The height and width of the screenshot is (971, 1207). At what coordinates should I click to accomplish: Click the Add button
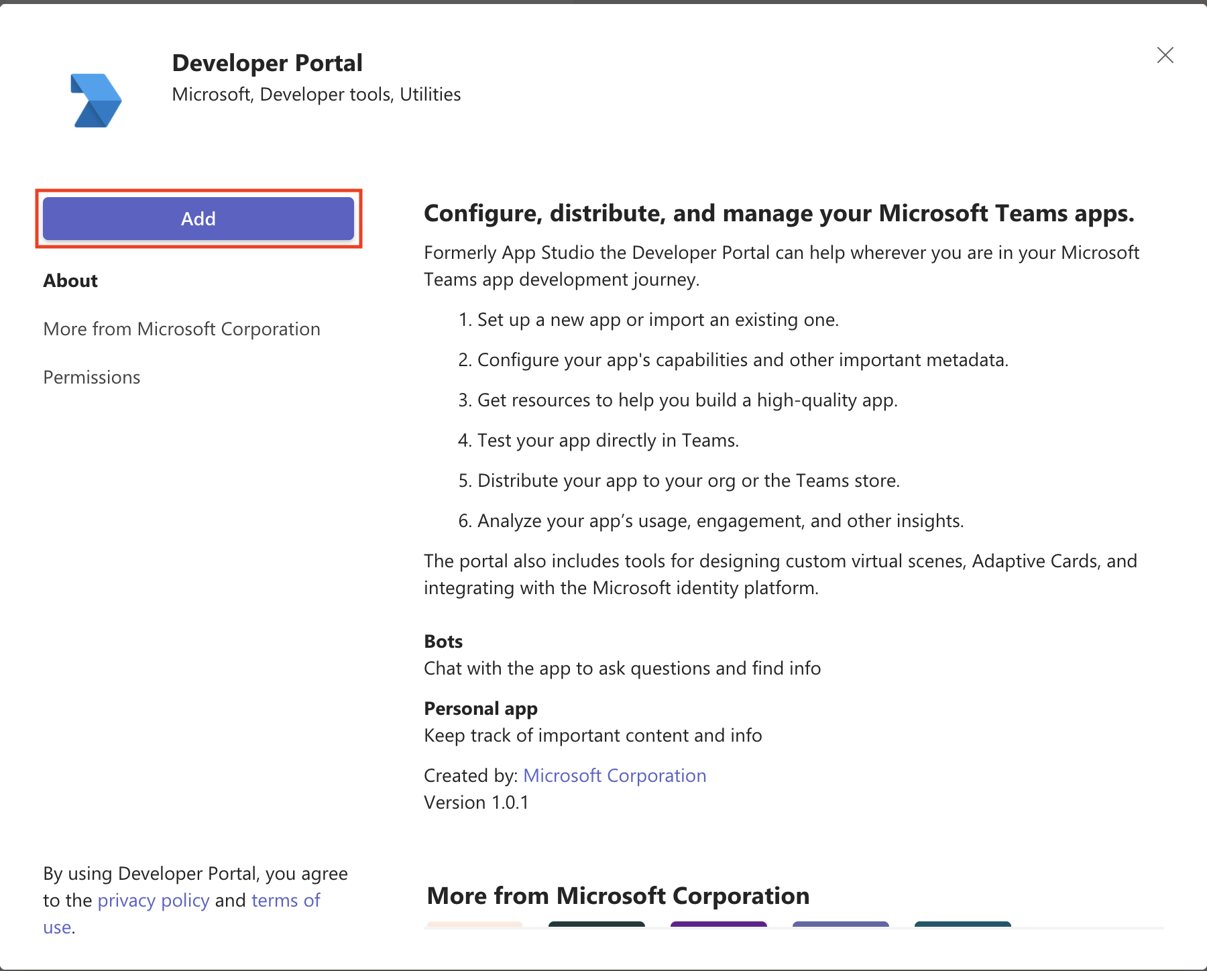(x=198, y=218)
